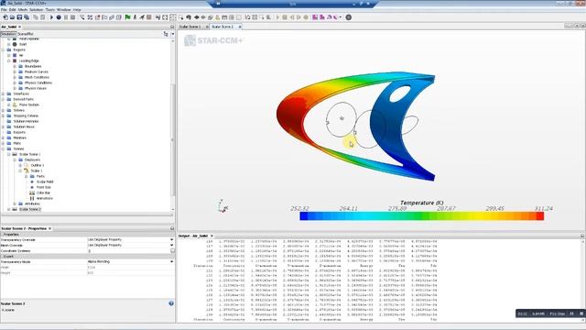Expand the Stopping Criteria node
Image resolution: width=586 pixels, height=330 pixels.
pyautogui.click(x=4, y=116)
